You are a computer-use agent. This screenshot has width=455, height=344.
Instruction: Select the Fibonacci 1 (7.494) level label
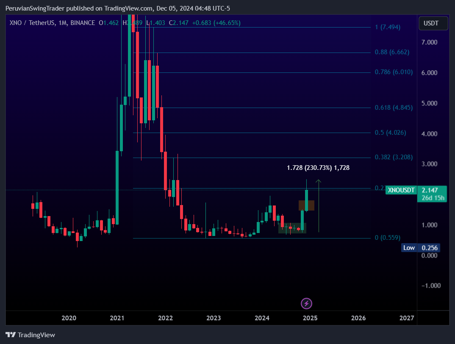coord(387,27)
